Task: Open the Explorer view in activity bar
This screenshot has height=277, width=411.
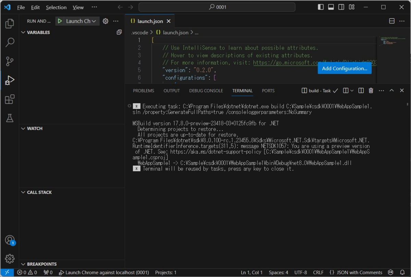Action: 10,24
